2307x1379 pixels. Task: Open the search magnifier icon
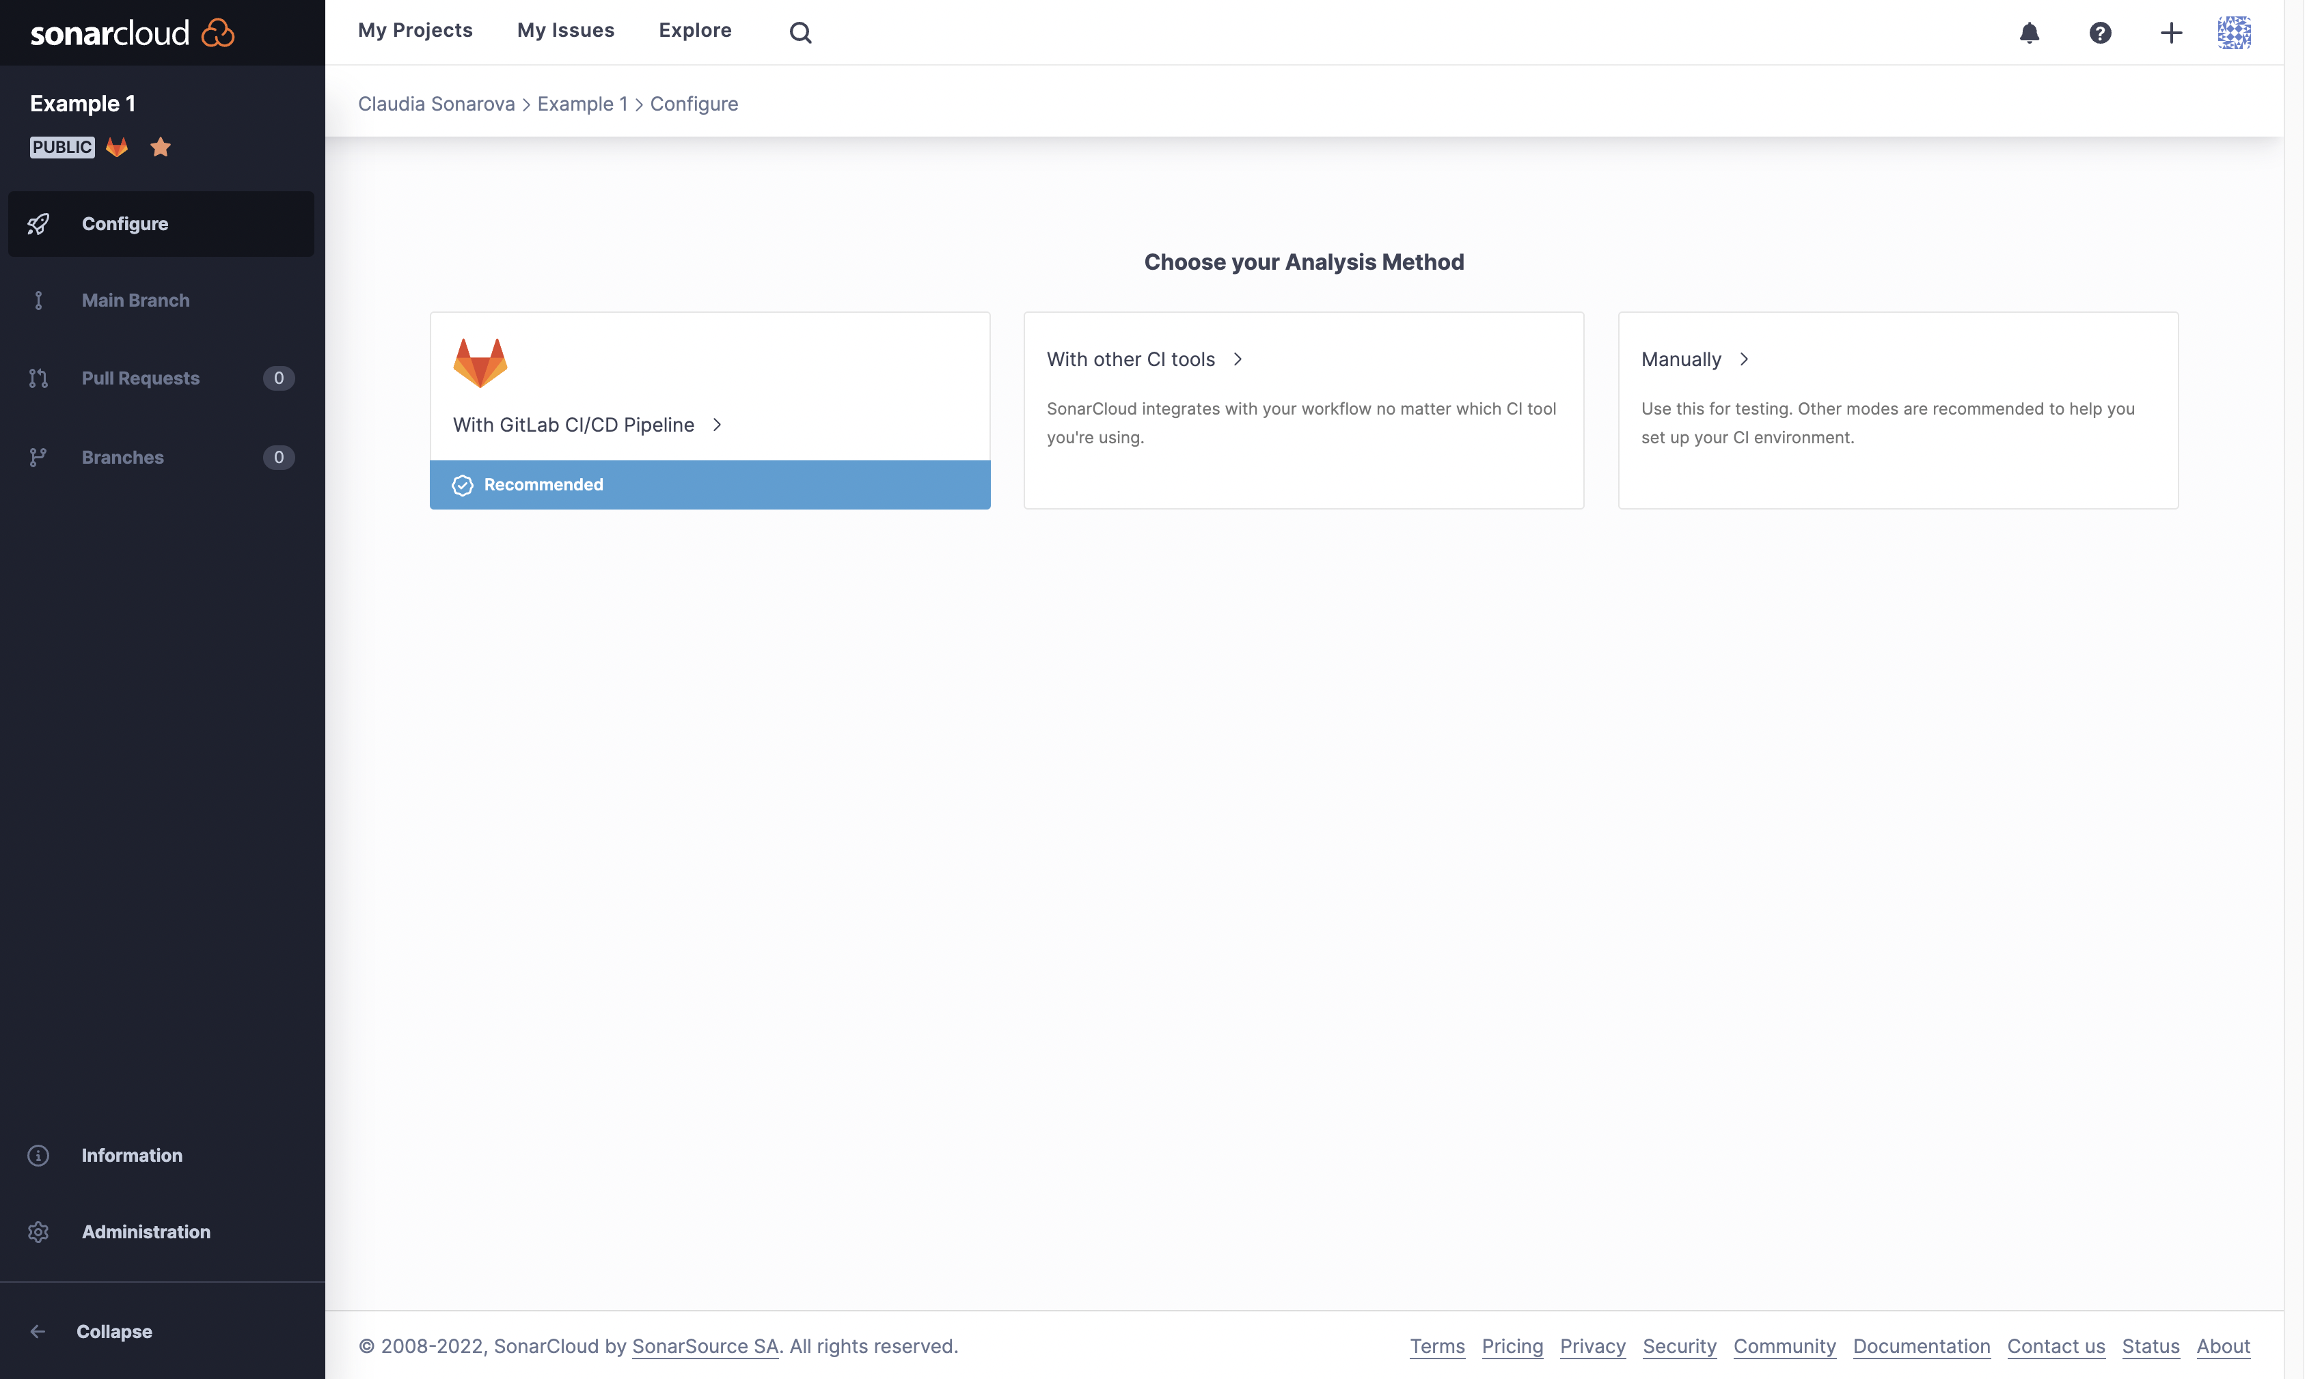[800, 33]
